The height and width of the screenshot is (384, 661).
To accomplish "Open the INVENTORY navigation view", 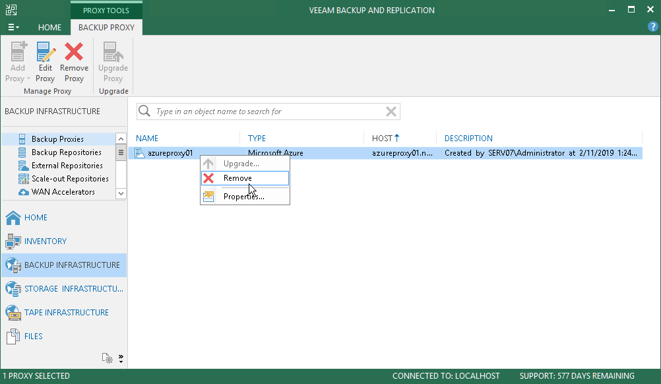I will click(x=46, y=241).
